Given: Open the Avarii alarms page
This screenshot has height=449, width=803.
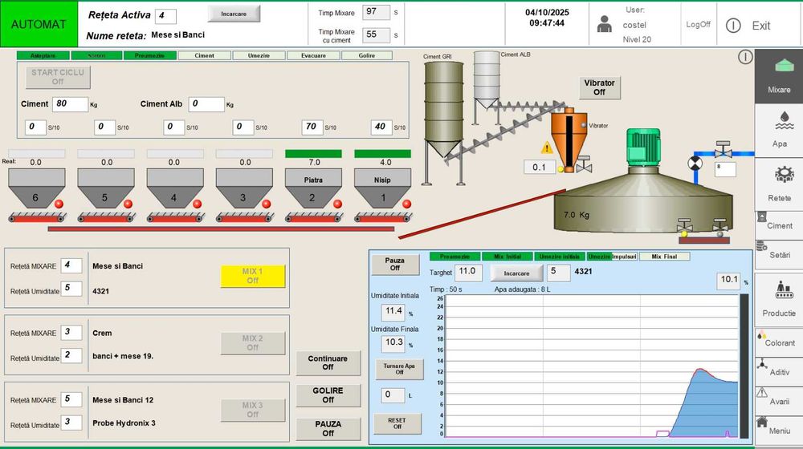Looking at the screenshot, I should [x=778, y=400].
